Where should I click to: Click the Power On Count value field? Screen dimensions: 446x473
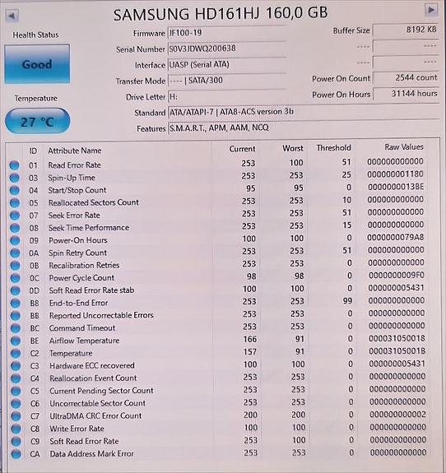click(x=406, y=78)
